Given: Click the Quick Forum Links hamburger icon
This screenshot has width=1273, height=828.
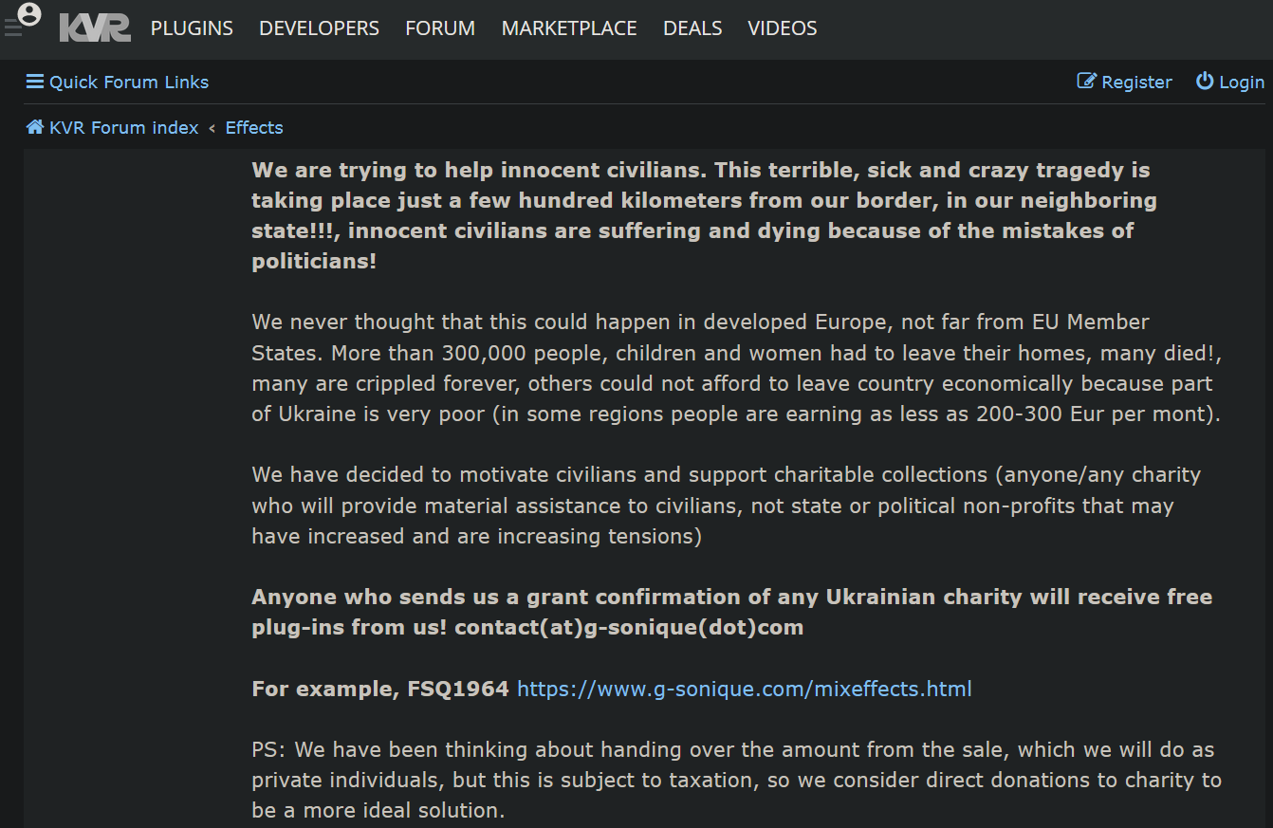Looking at the screenshot, I should [x=35, y=82].
